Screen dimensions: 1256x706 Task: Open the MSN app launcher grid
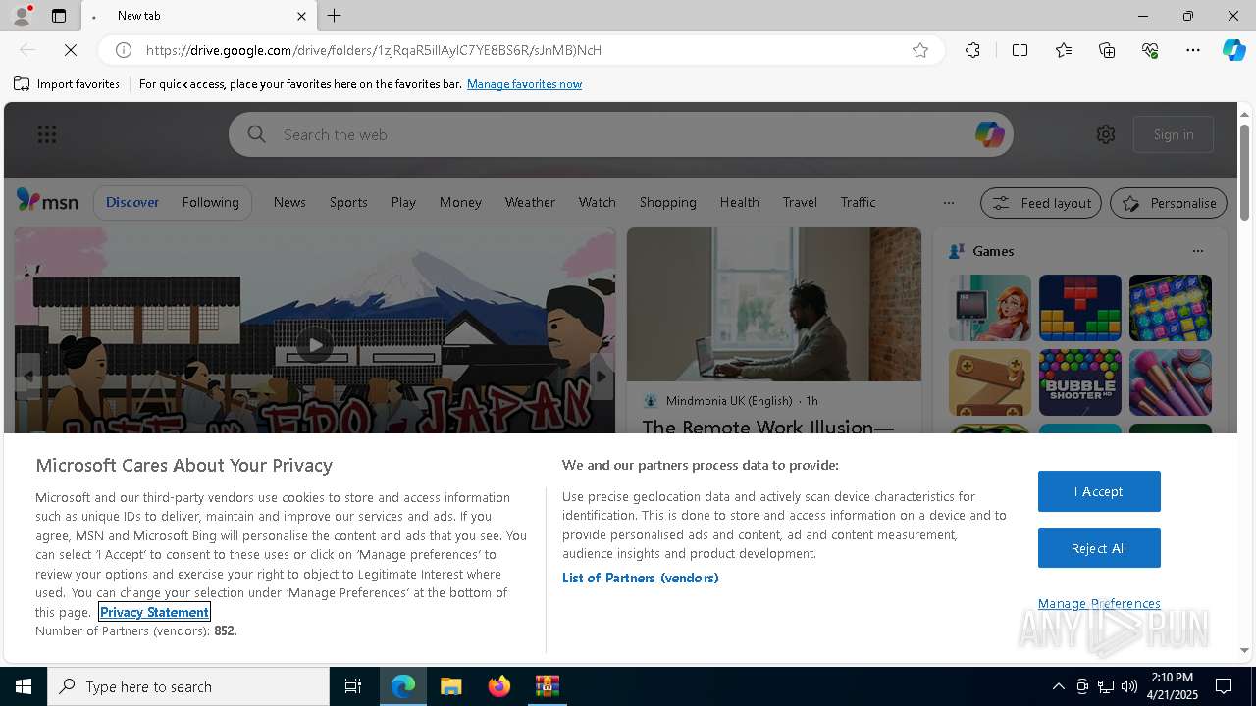pyautogui.click(x=46, y=134)
